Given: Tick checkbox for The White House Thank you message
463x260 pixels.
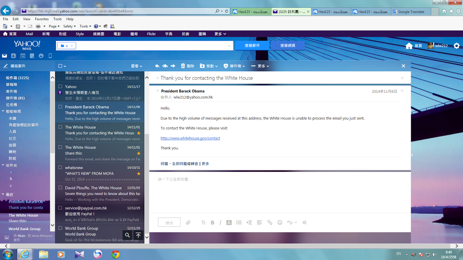Looking at the screenshot, I should click(60, 127).
